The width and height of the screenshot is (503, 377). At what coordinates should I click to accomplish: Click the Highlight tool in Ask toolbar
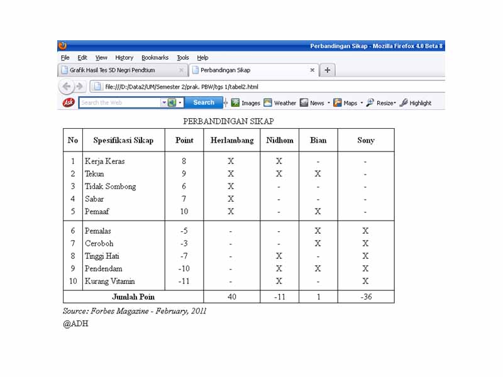(x=416, y=103)
